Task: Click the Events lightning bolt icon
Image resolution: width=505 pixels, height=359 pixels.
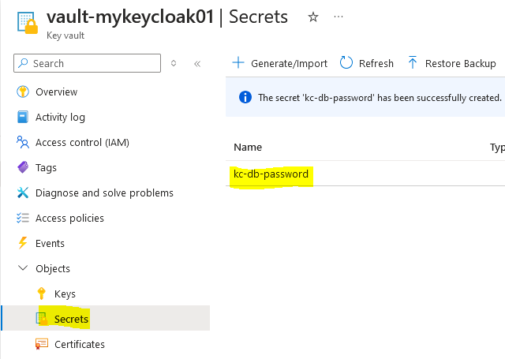Action: coord(22,243)
